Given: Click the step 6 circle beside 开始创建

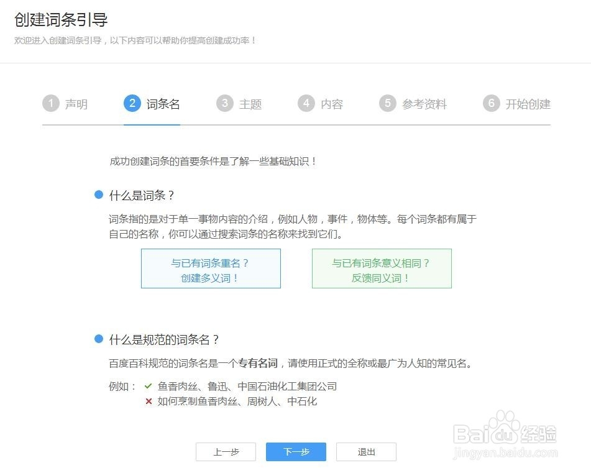Looking at the screenshot, I should tap(491, 103).
